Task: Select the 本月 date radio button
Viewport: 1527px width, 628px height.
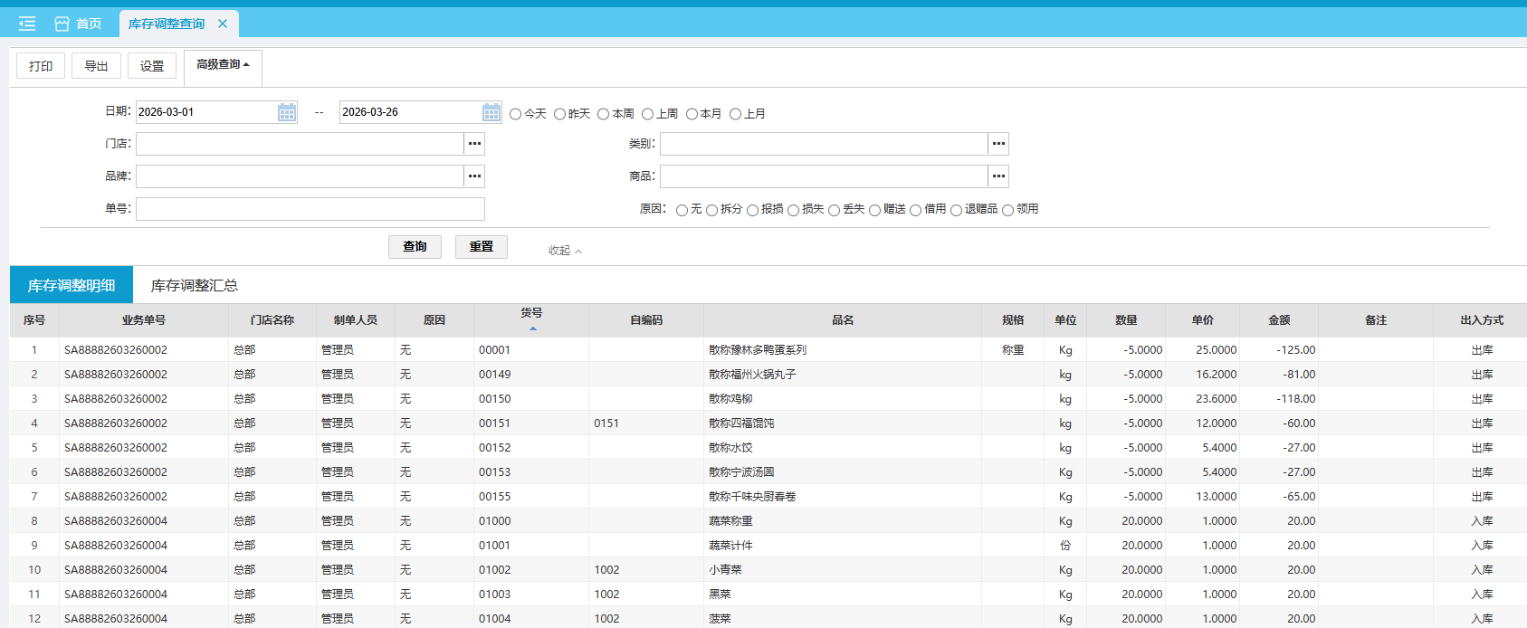Action: click(x=692, y=114)
